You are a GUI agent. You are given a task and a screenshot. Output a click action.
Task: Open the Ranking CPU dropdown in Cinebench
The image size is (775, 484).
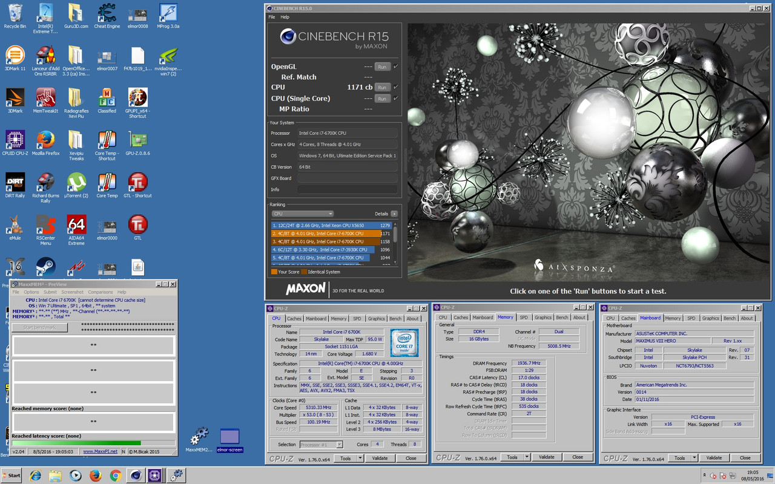point(302,214)
